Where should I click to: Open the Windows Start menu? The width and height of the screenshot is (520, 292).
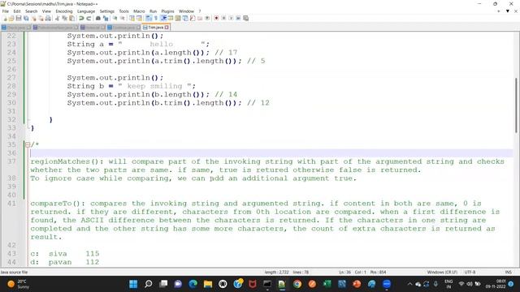pyautogui.click(x=133, y=284)
